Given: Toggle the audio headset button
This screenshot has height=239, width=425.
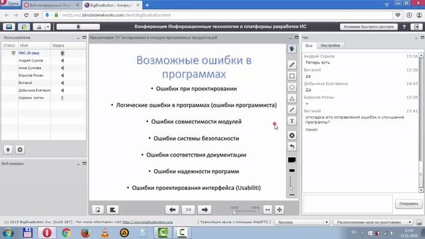Looking at the screenshot, I should point(24,27).
